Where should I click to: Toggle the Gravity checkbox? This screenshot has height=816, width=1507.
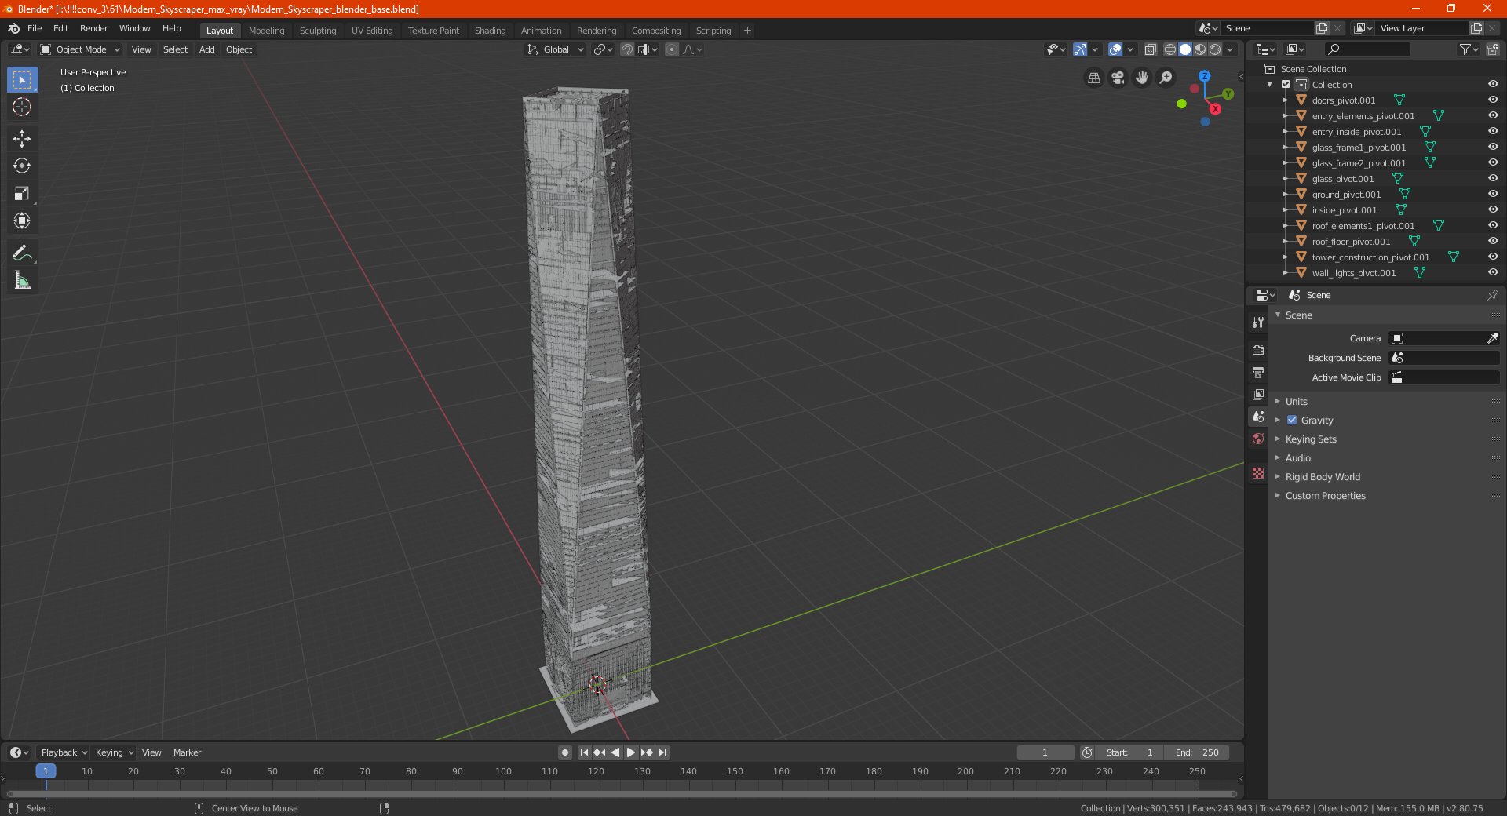(x=1292, y=420)
